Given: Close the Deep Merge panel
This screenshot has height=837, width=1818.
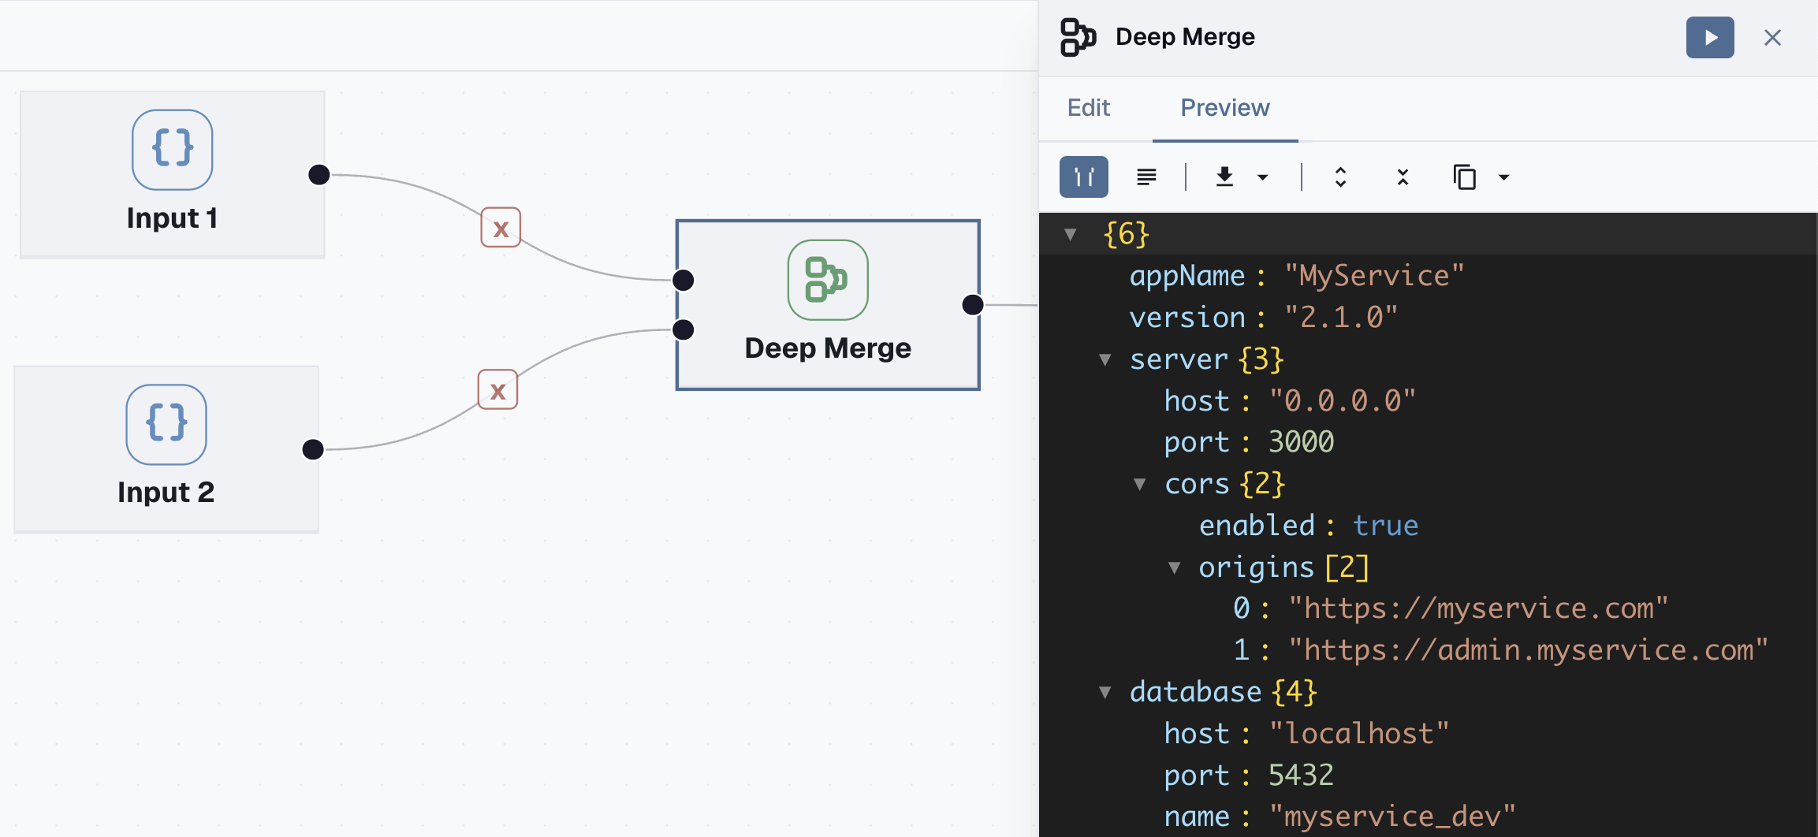Looking at the screenshot, I should (1772, 38).
